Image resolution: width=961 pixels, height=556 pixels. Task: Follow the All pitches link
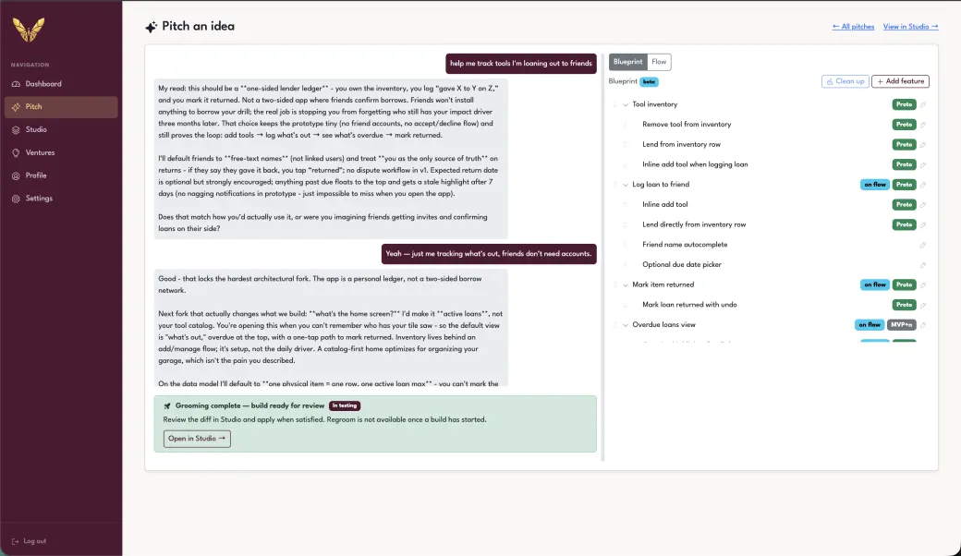[853, 27]
